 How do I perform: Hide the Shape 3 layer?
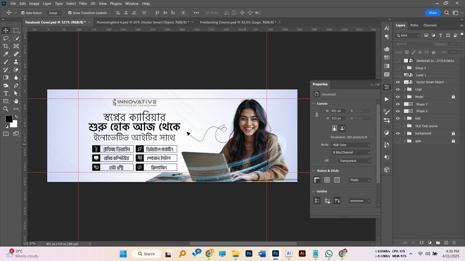(x=398, y=104)
